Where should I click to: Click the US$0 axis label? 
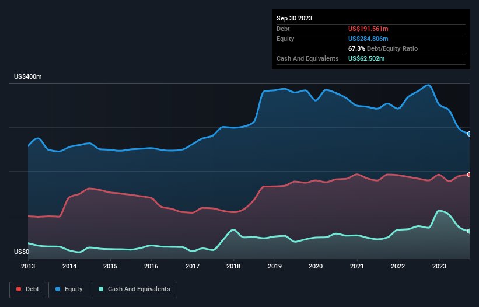(x=22, y=252)
